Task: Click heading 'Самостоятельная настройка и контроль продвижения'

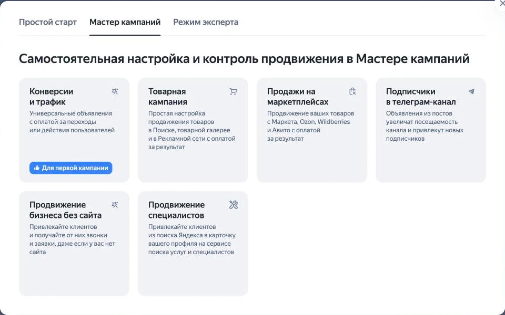Action: [244, 59]
